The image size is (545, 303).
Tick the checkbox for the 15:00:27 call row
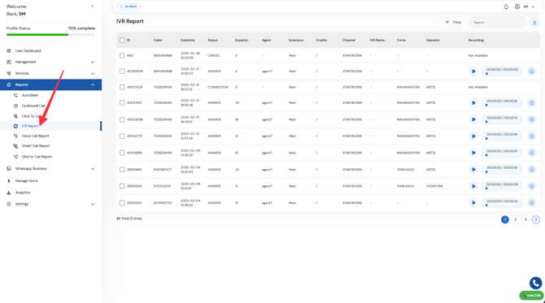pos(122,71)
